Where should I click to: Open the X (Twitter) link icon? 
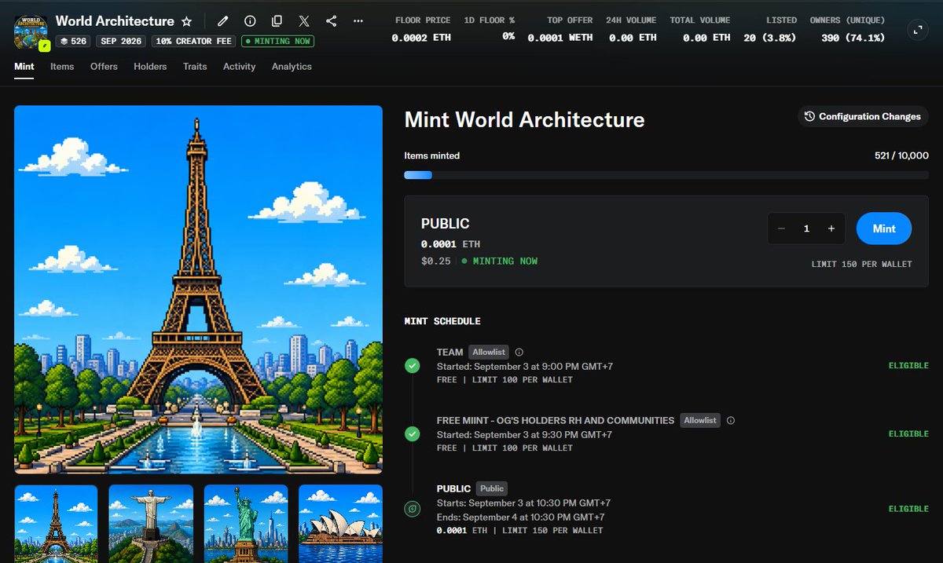pos(304,21)
